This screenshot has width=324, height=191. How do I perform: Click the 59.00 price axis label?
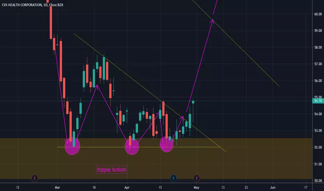click(318, 31)
